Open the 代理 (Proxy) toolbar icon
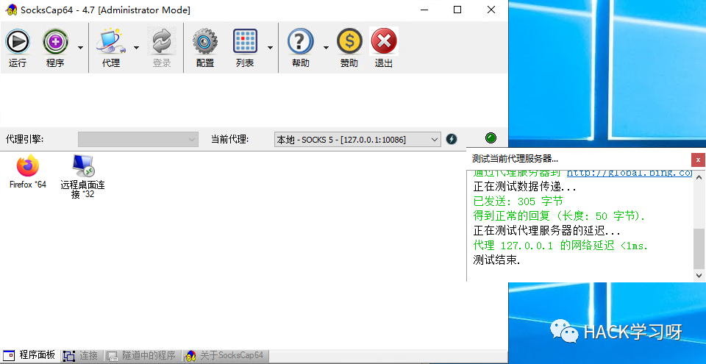 [x=111, y=48]
